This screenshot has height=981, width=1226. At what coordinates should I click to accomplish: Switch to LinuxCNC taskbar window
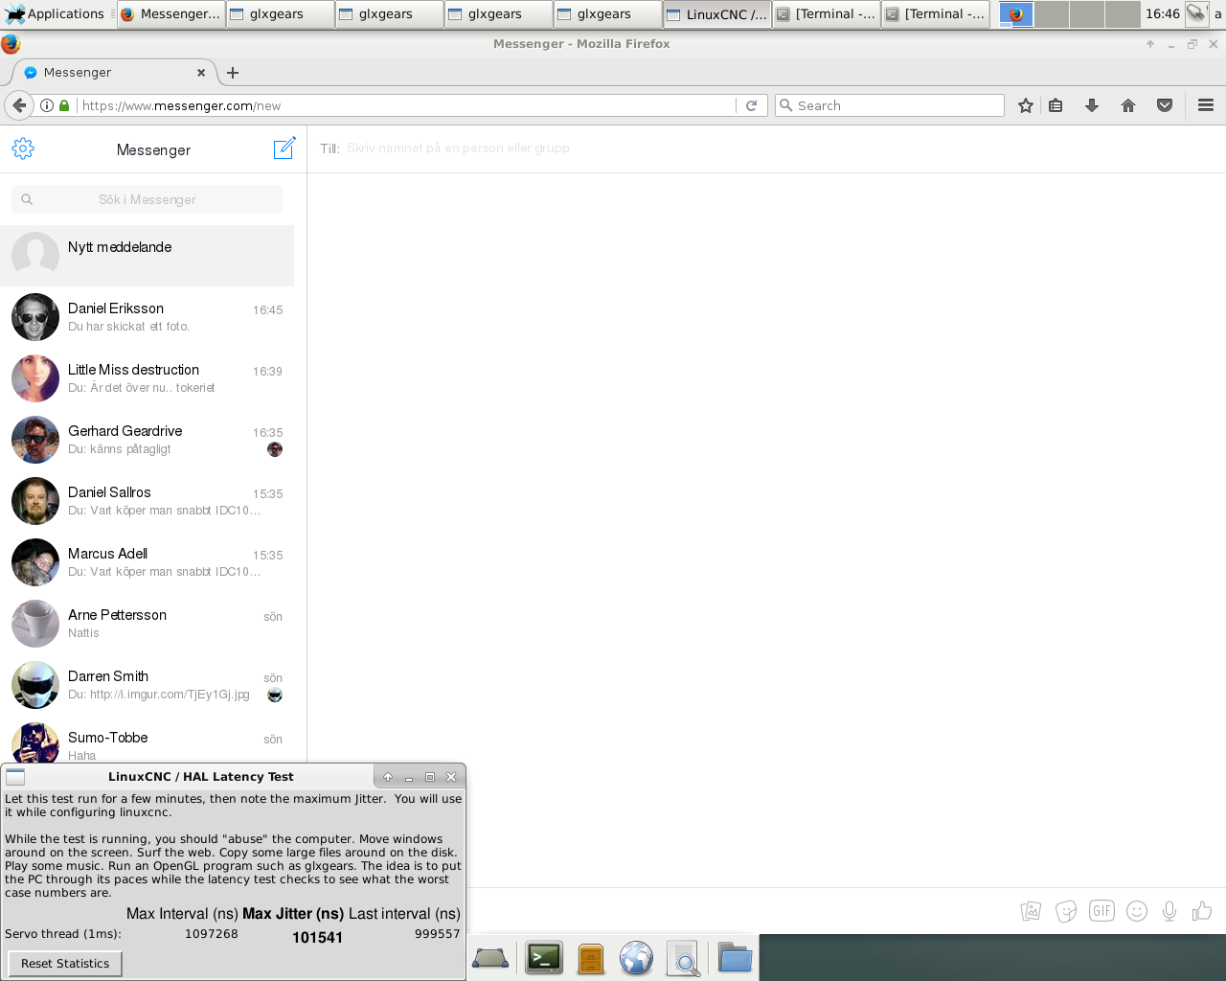click(x=717, y=14)
